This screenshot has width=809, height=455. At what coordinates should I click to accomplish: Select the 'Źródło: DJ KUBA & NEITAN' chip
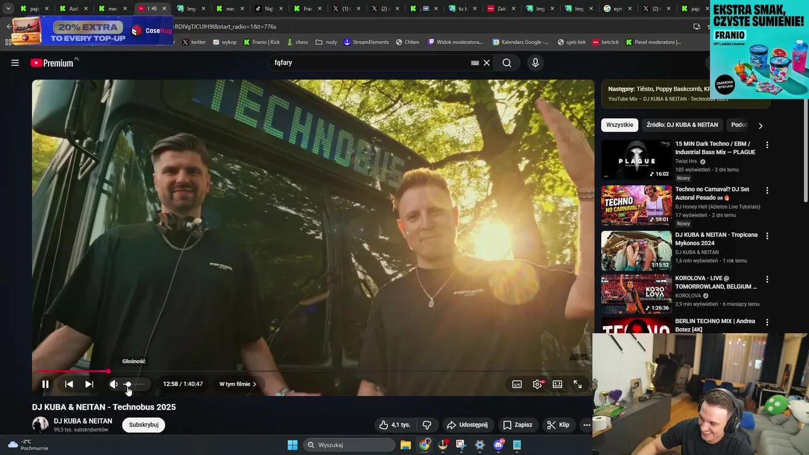[682, 125]
